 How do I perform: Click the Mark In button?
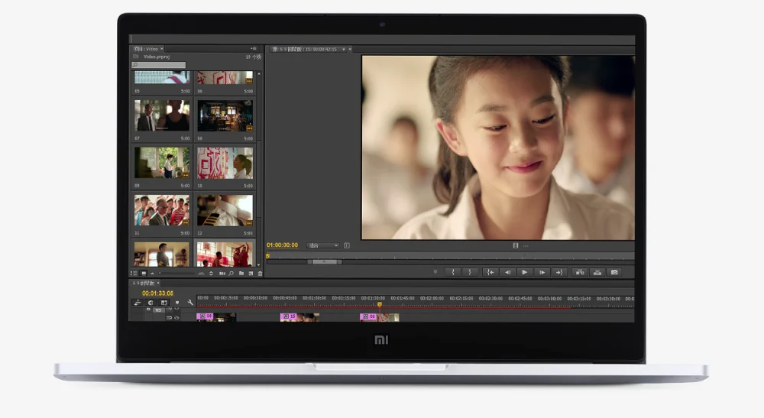[453, 272]
